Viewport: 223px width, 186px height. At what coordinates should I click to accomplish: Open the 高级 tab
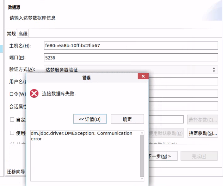point(23,34)
